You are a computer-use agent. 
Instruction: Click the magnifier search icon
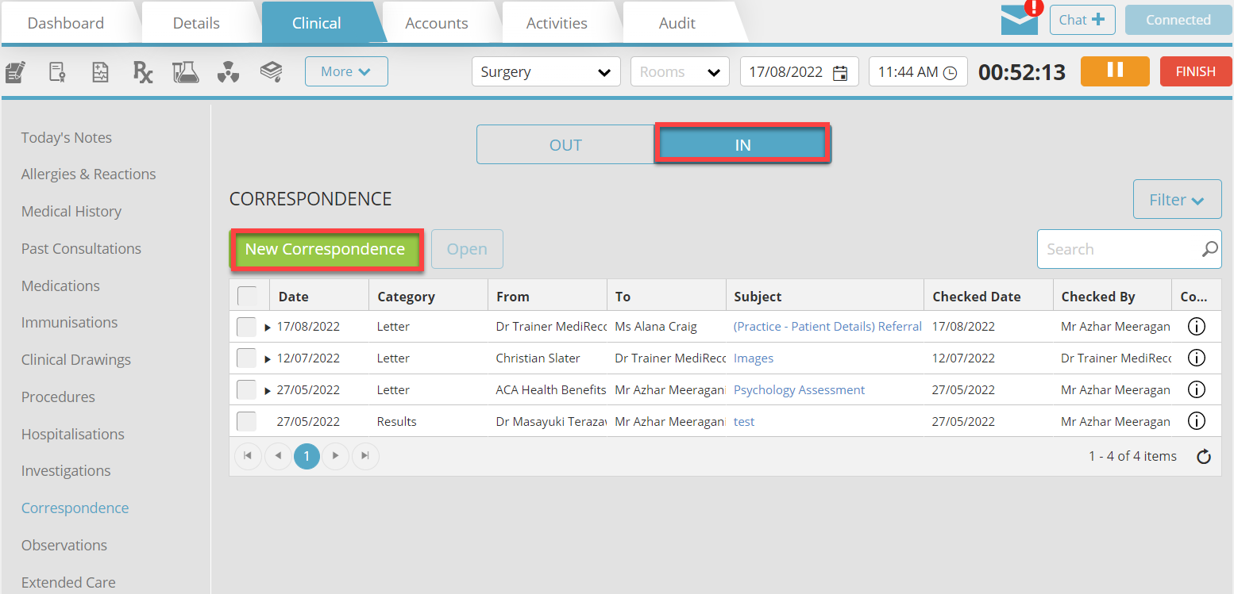(1209, 249)
